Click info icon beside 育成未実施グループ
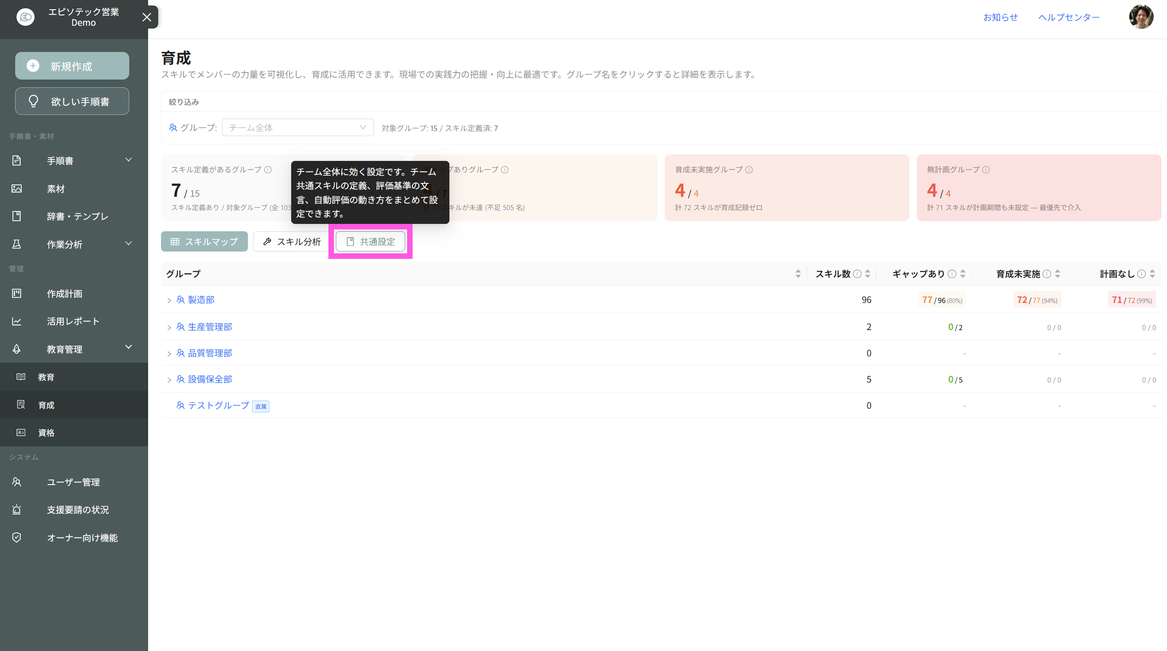Viewport: 1167px width, 651px height. click(749, 170)
